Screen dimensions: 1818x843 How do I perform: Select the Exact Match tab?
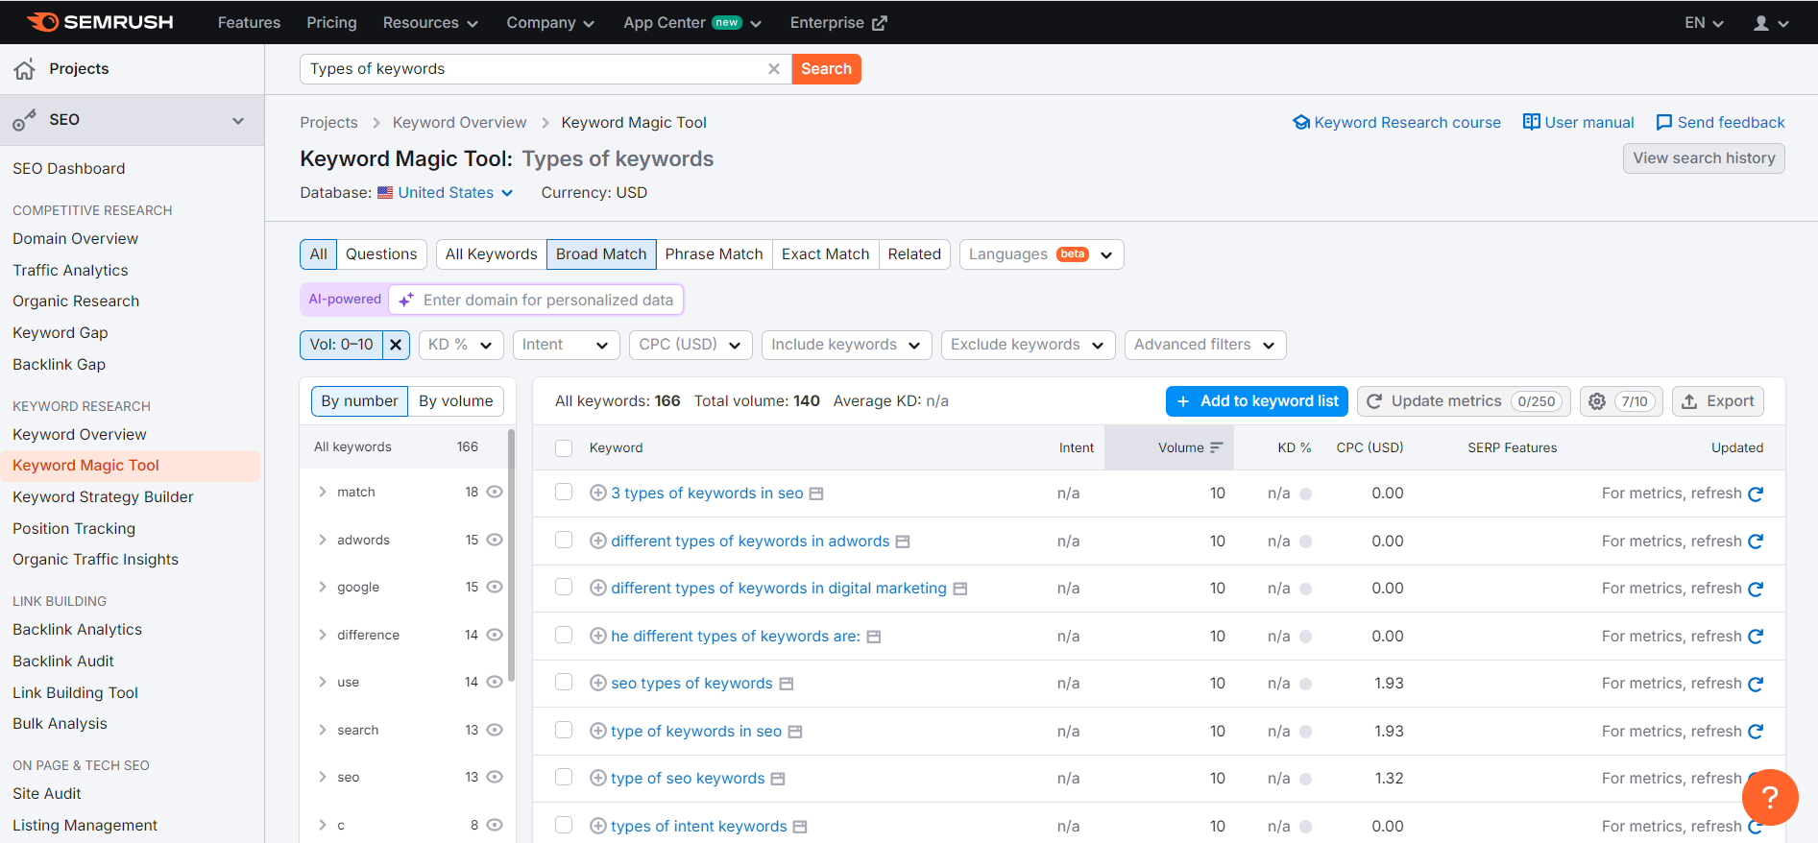point(825,254)
